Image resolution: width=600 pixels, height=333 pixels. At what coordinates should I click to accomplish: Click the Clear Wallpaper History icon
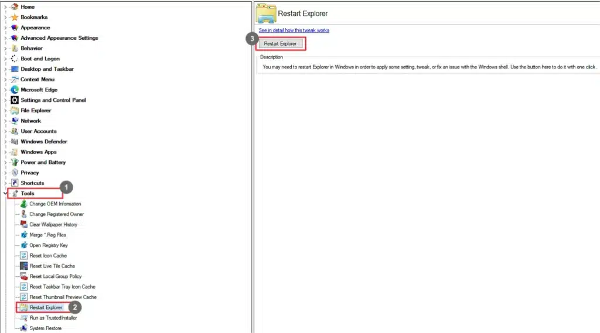(23, 224)
